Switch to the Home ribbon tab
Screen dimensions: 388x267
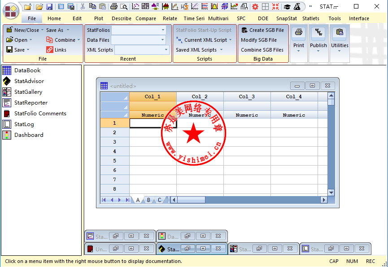[x=54, y=18]
